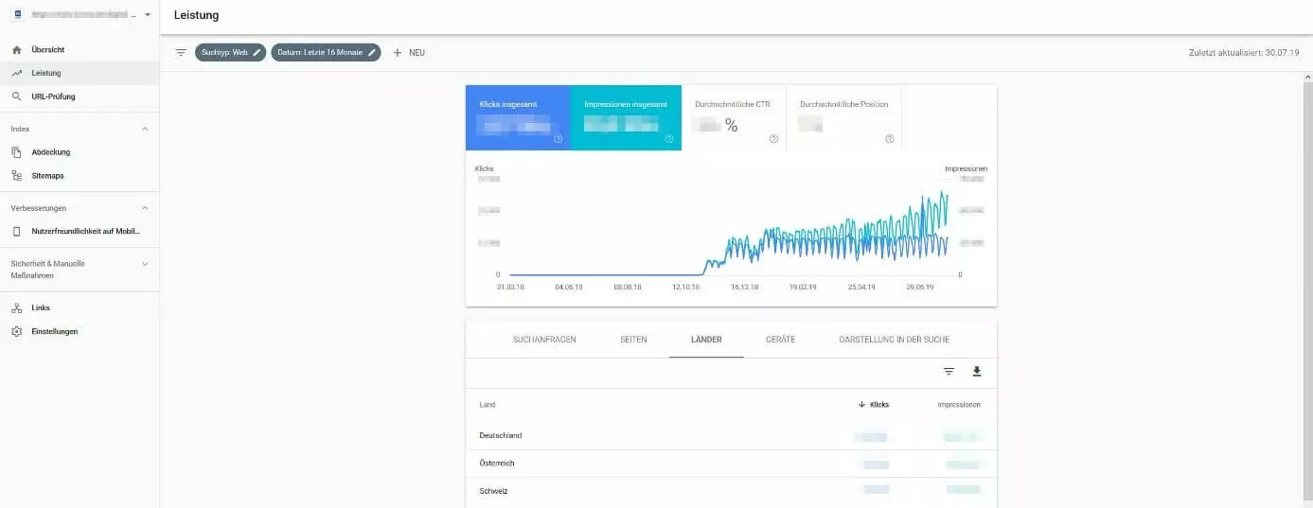Open the table filter icon above Klicks column
The image size is (1313, 508).
coord(949,372)
